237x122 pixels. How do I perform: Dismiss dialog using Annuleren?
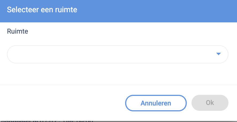coord(156,103)
